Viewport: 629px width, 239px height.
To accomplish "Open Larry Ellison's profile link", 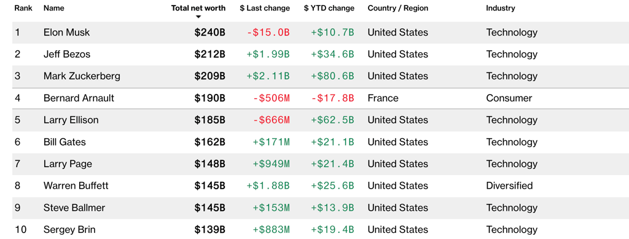I will [71, 120].
